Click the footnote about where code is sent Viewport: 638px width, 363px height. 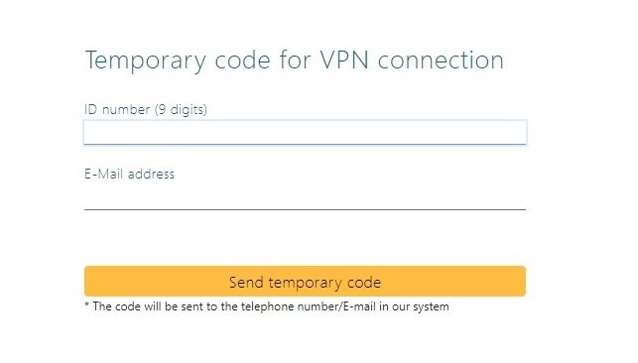pos(267,306)
